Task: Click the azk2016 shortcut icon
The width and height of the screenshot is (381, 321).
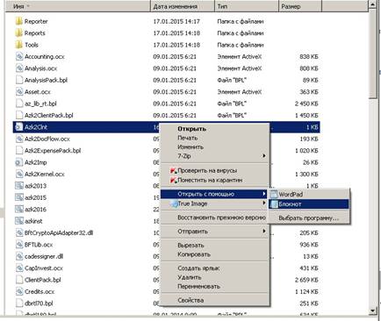Action: coord(19,209)
